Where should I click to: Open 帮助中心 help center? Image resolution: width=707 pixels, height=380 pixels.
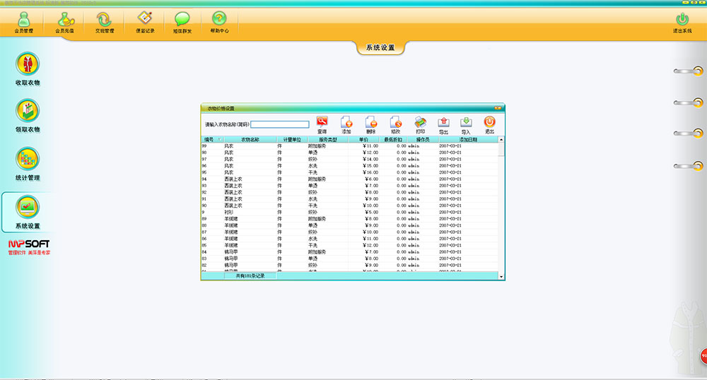220,22
